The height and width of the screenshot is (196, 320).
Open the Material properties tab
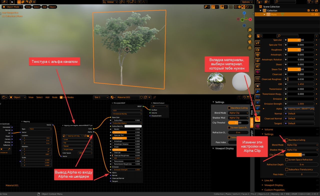coord(257,119)
